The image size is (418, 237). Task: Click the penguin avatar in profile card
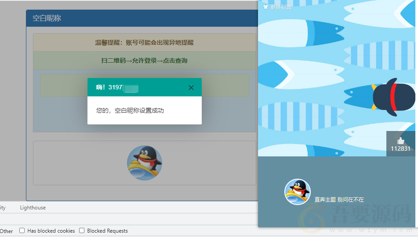pos(298,191)
